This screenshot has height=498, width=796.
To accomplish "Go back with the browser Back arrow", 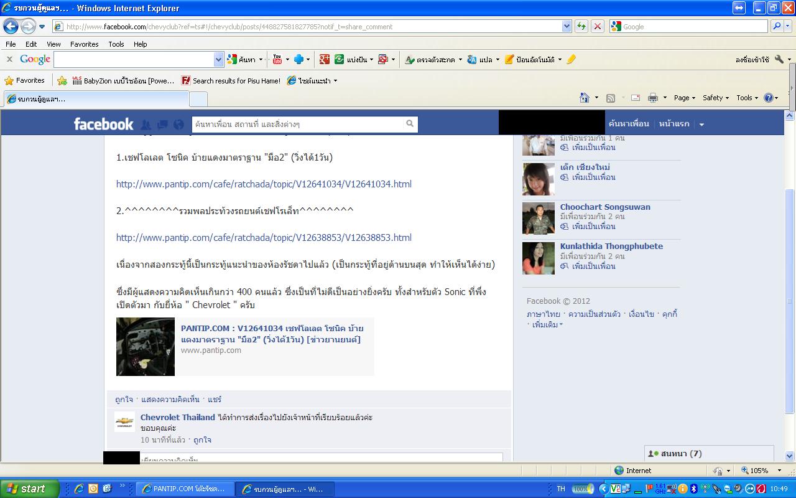I will 11,26.
